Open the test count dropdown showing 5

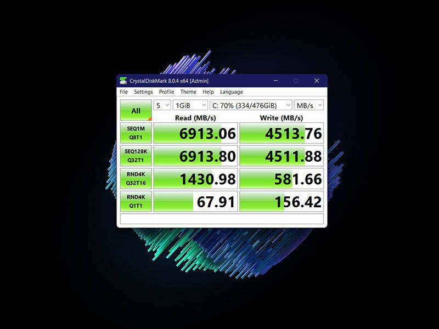[x=162, y=105]
